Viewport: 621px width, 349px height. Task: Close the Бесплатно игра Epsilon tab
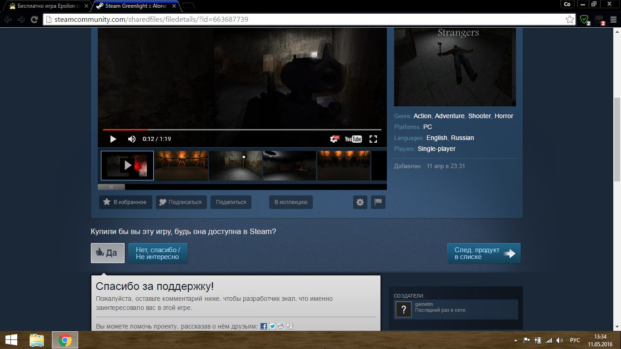[x=86, y=6]
